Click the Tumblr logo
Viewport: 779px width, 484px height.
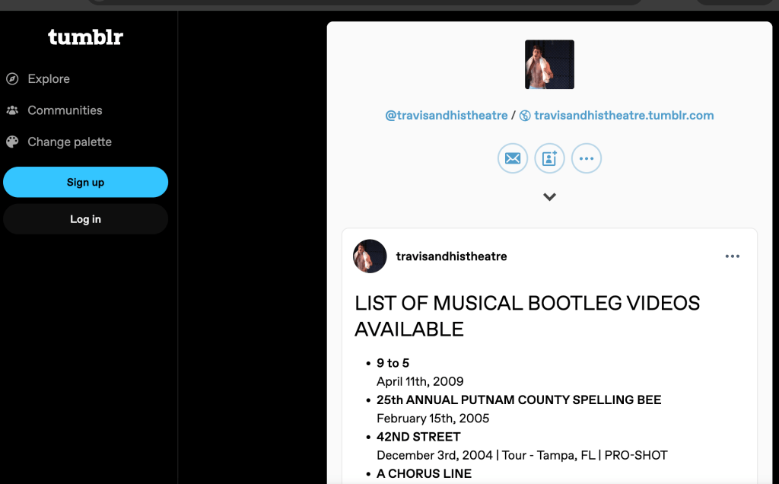point(85,37)
